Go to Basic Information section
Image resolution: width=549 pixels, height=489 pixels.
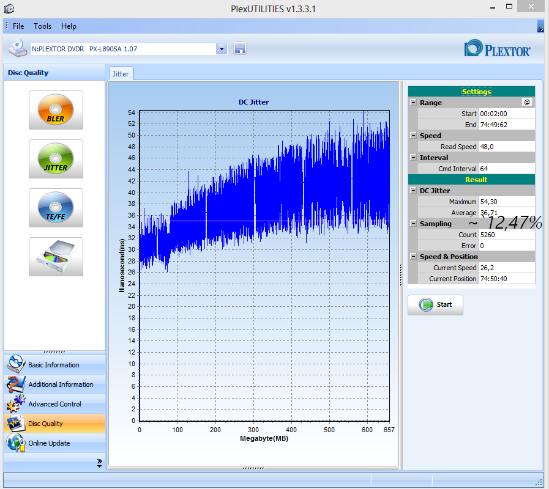click(x=54, y=365)
